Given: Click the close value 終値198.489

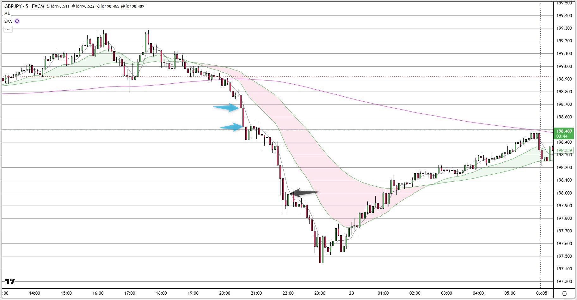Looking at the screenshot, I should coord(132,6).
